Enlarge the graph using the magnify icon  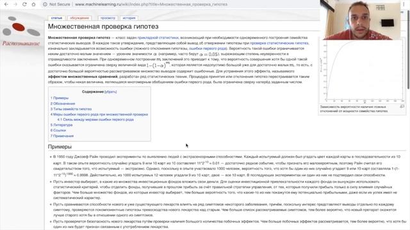coord(402,107)
